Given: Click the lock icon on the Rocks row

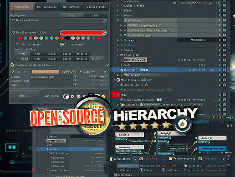Looking at the screenshot, I should click(220, 15).
